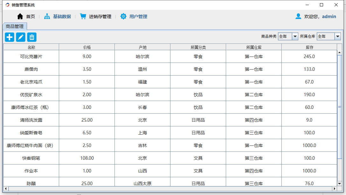Click the delete product trash icon

pos(32,37)
